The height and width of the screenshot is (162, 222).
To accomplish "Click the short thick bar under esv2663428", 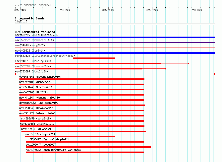I will 94,58.
